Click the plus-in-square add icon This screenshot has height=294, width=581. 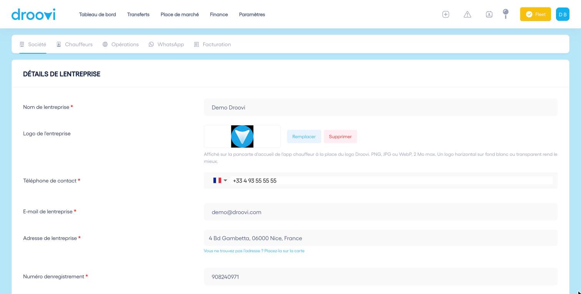[x=446, y=14]
